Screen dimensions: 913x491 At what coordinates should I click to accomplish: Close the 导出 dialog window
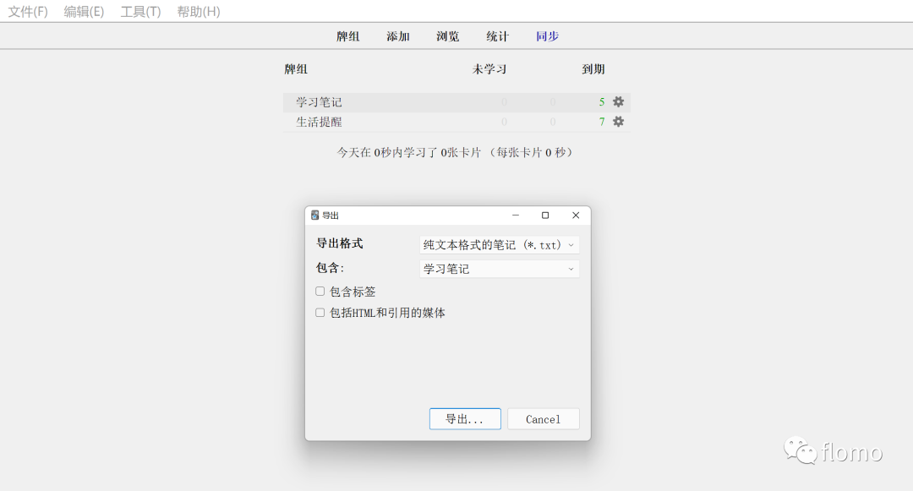click(576, 215)
